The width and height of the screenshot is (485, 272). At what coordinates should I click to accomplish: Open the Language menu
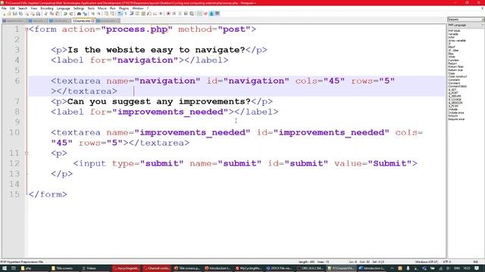coord(64,8)
